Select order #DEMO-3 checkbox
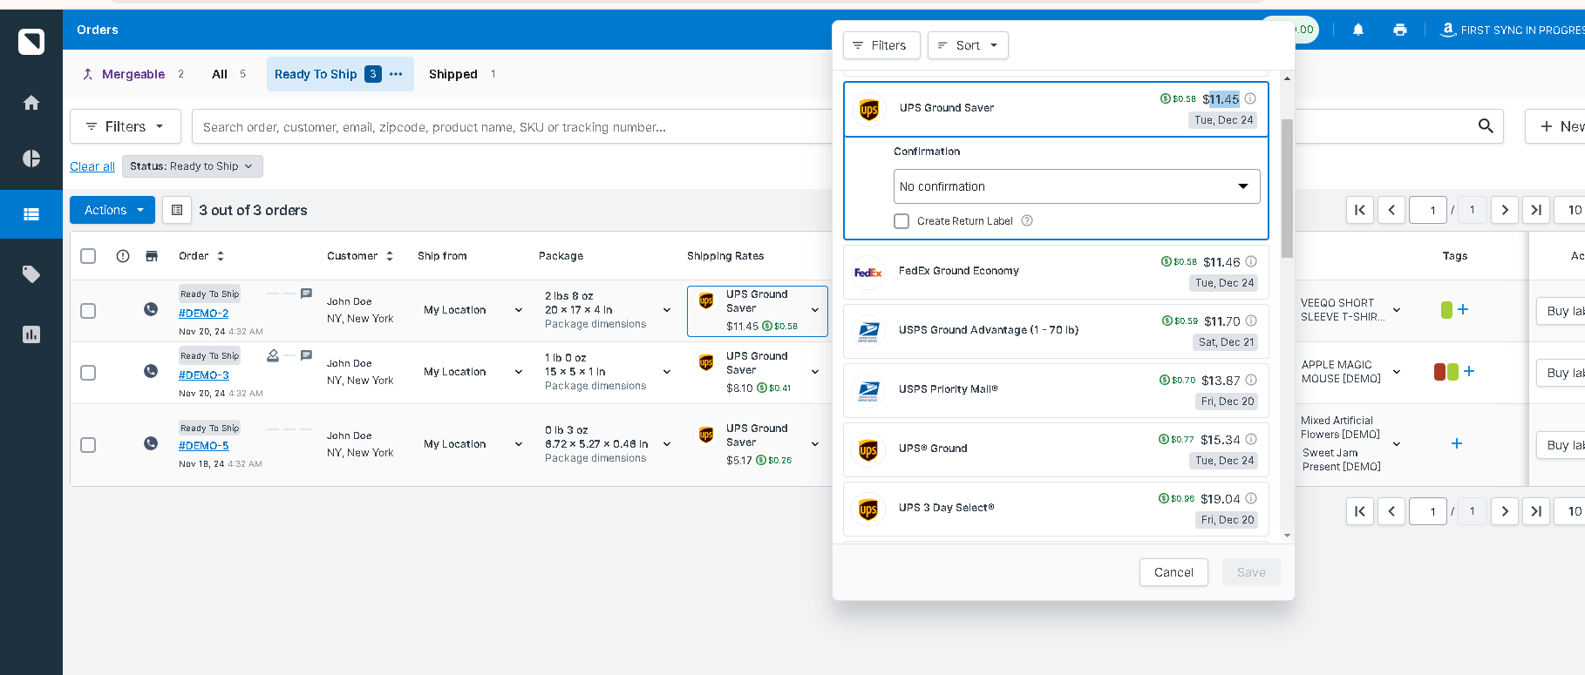1585x675 pixels. (x=88, y=373)
